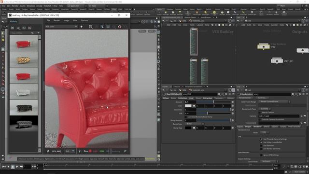This screenshot has width=309, height=174.
Task: Click the red Raw channel color swatch
Action: [x=90, y=151]
